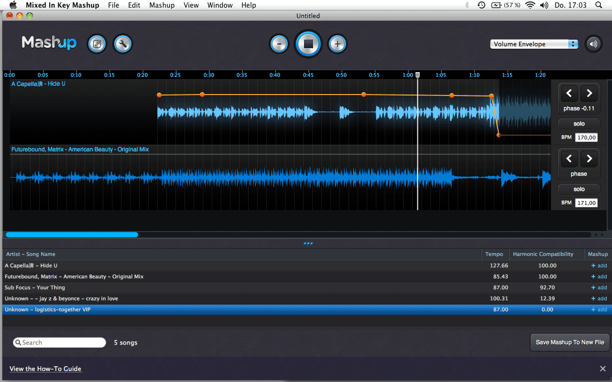The image size is (612, 382).
Task: Open the File menu
Action: coord(113,5)
